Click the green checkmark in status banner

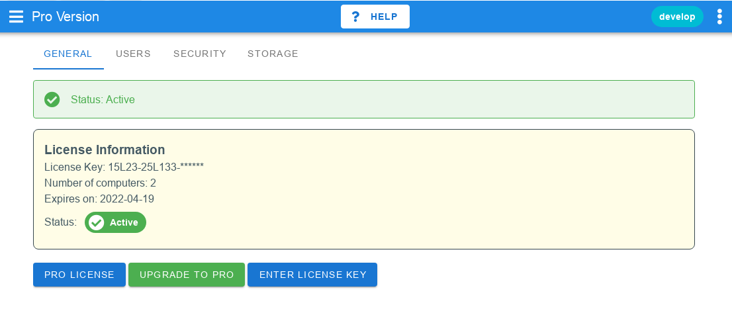(x=52, y=99)
